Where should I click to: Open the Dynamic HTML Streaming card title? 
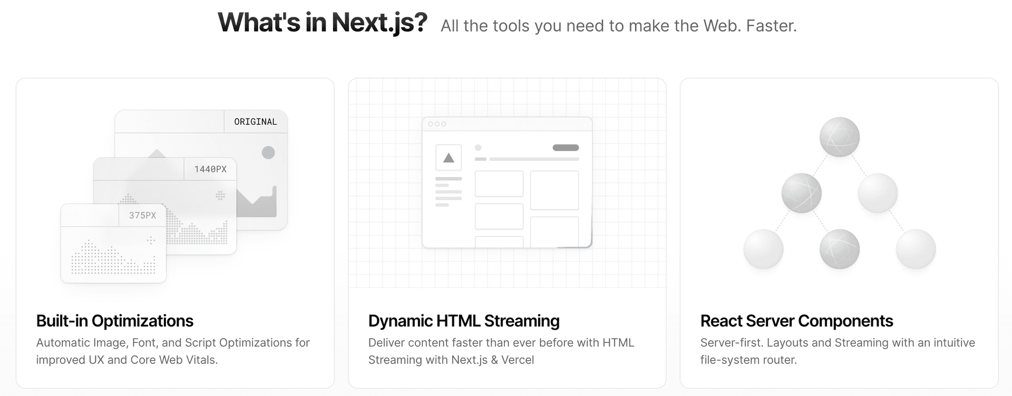463,321
